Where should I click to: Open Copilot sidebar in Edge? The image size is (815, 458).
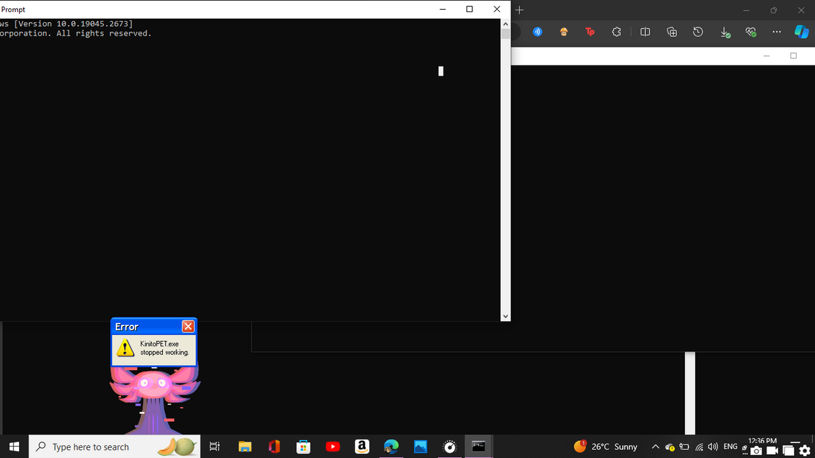pyautogui.click(x=802, y=32)
